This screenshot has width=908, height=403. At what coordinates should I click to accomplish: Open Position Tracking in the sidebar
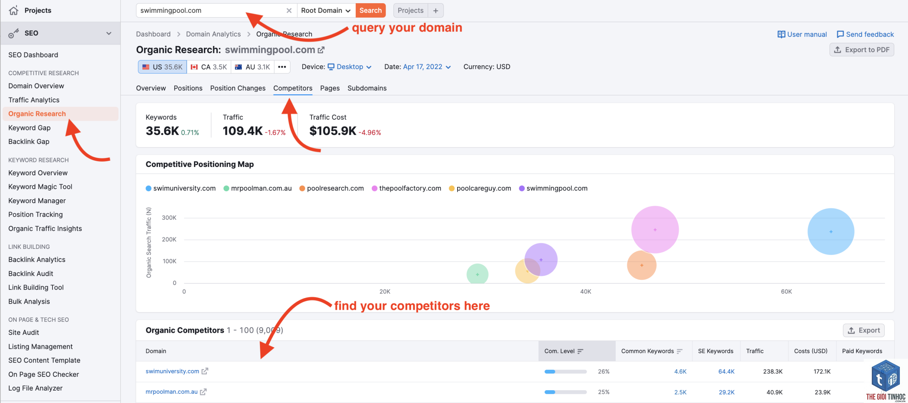tap(35, 214)
